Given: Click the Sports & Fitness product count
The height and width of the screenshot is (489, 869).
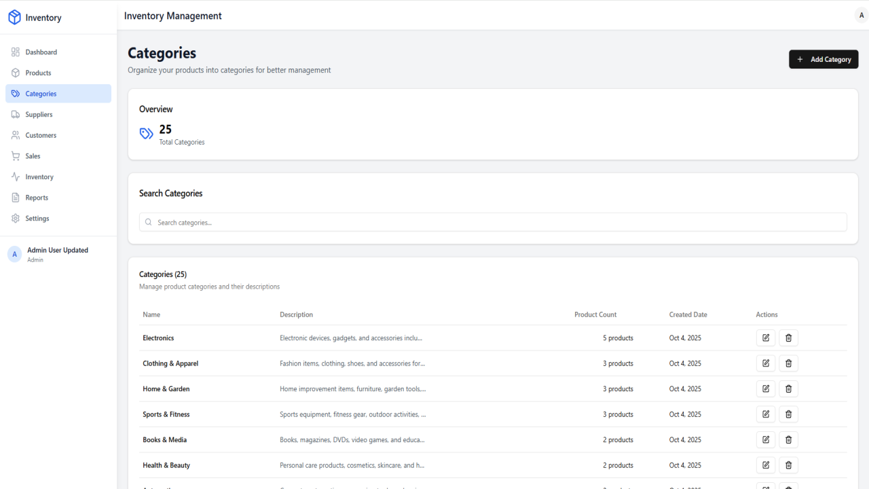Looking at the screenshot, I should click(618, 414).
